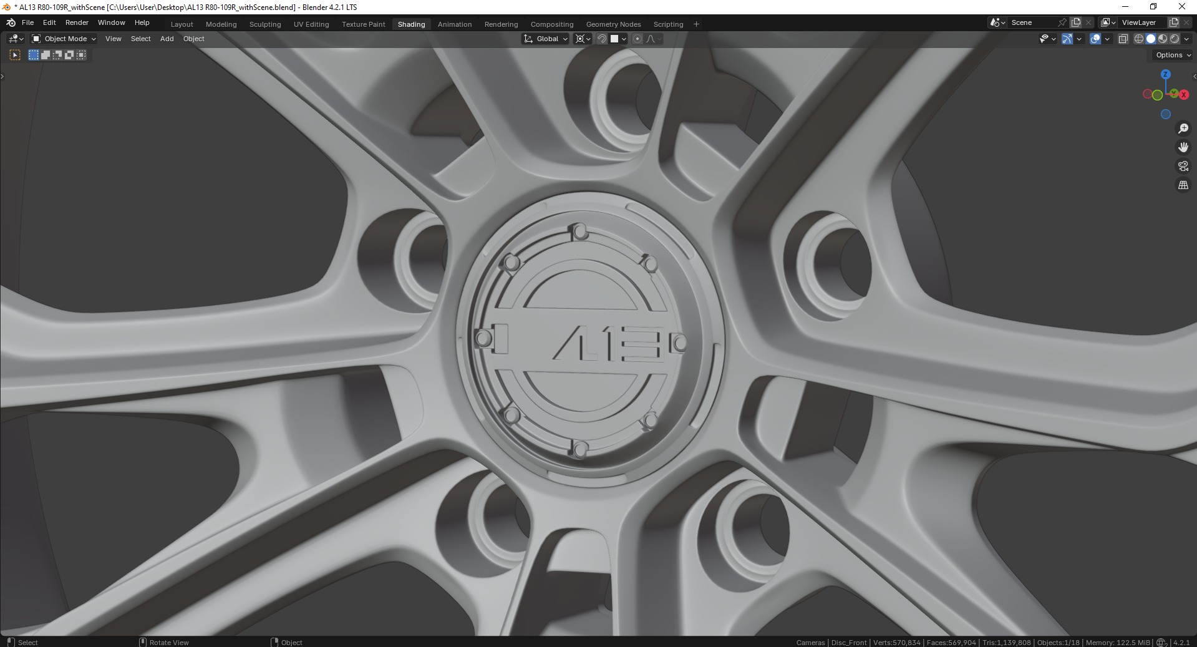Screen dimensions: 1197x647
Task: Choose the Subtract selection mode icon
Action: pyautogui.click(x=57, y=55)
